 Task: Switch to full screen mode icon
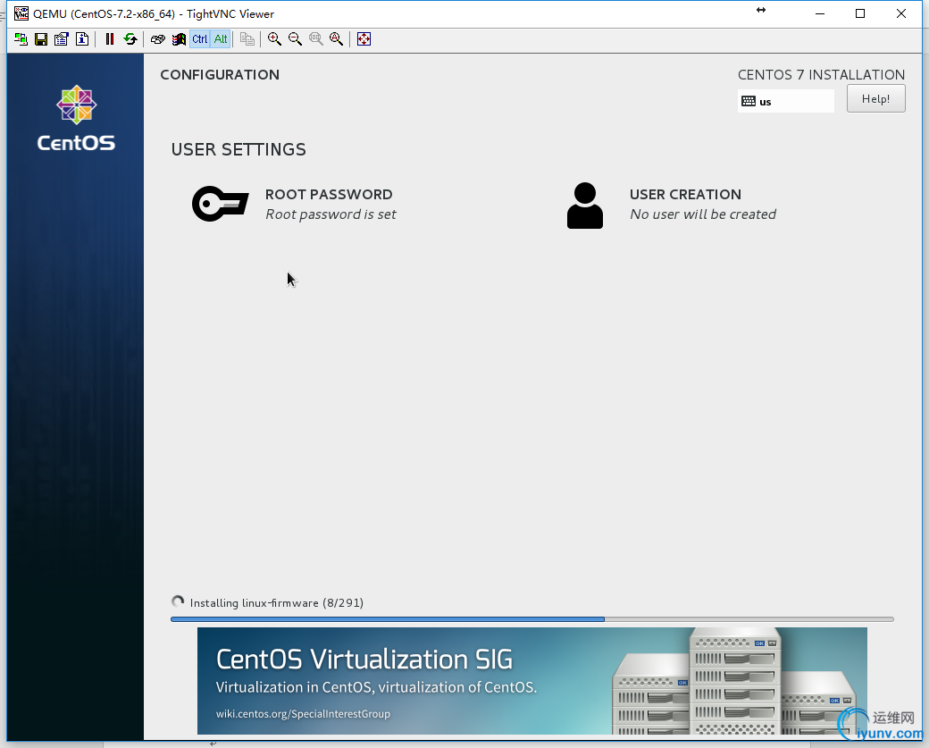364,39
